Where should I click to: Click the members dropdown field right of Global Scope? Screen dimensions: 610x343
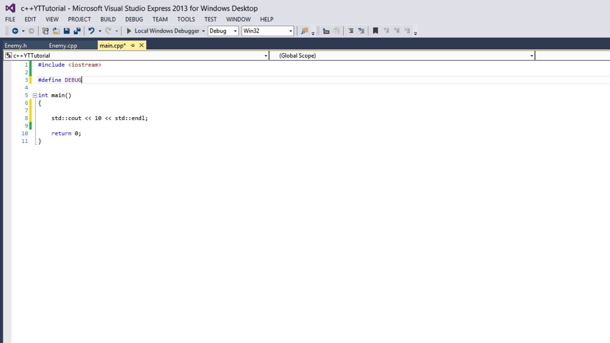pos(572,56)
